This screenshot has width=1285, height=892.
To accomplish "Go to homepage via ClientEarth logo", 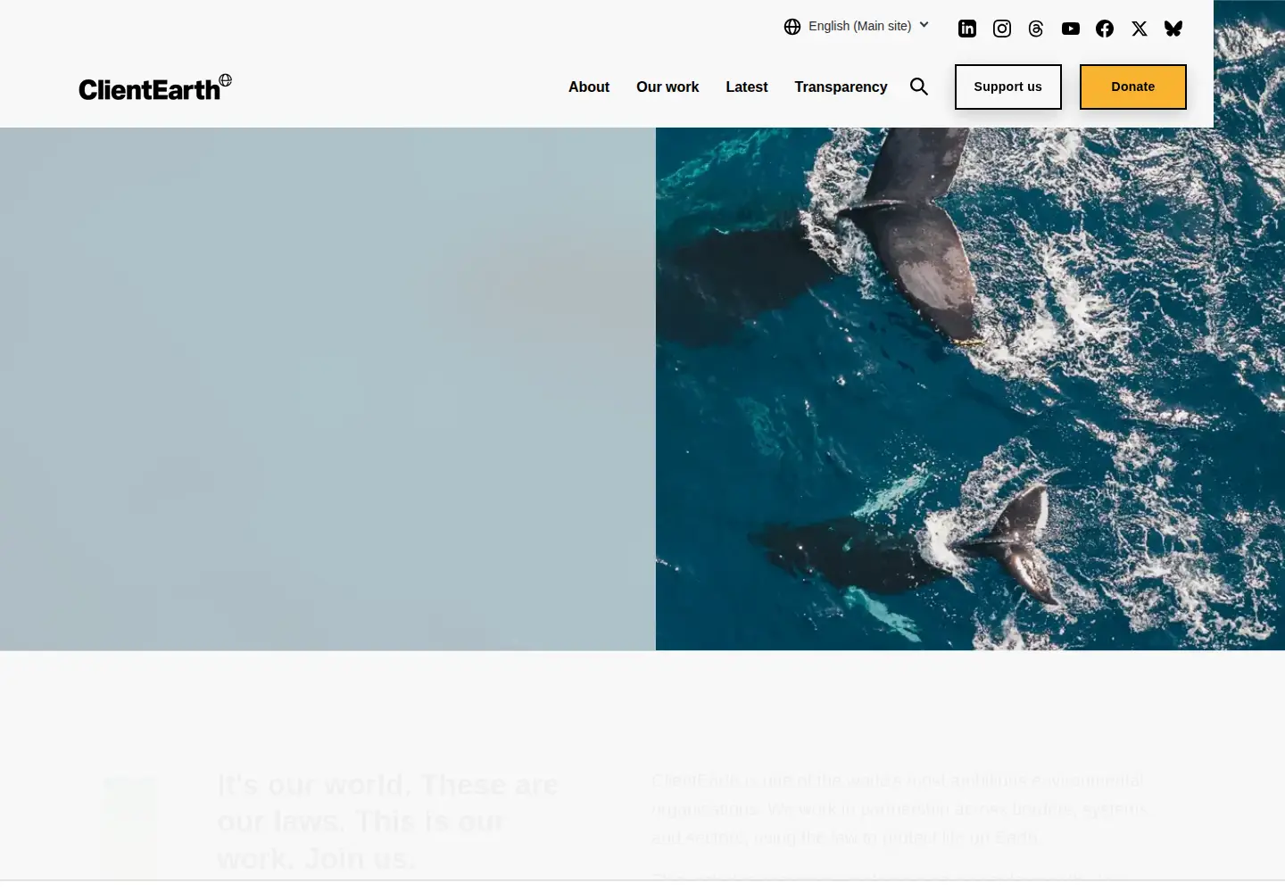I will (155, 87).
